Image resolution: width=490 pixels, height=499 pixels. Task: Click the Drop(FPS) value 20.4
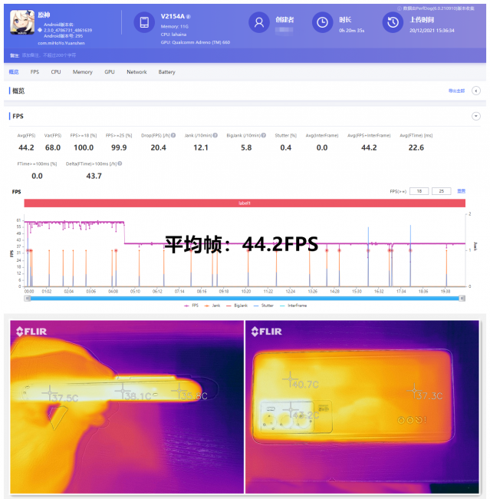click(159, 147)
